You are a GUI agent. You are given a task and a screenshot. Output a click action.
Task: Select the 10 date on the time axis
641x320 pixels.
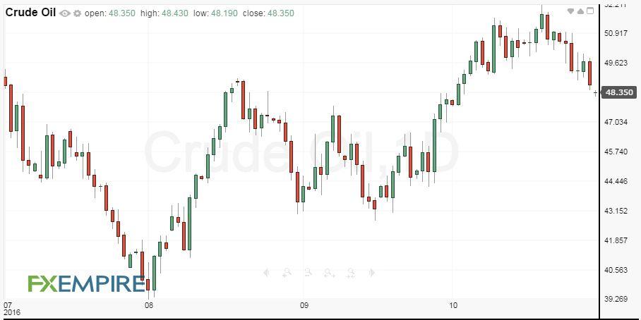click(453, 306)
